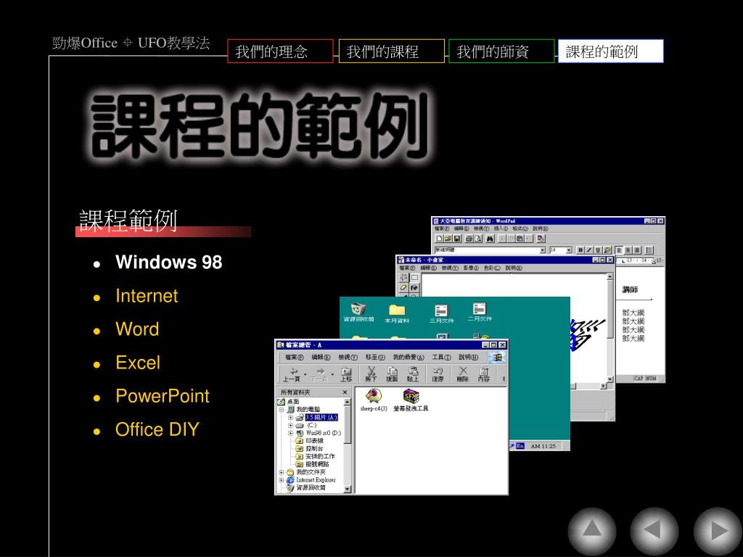
Task: Switch to the 我們的理念 tab
Action: tap(281, 51)
